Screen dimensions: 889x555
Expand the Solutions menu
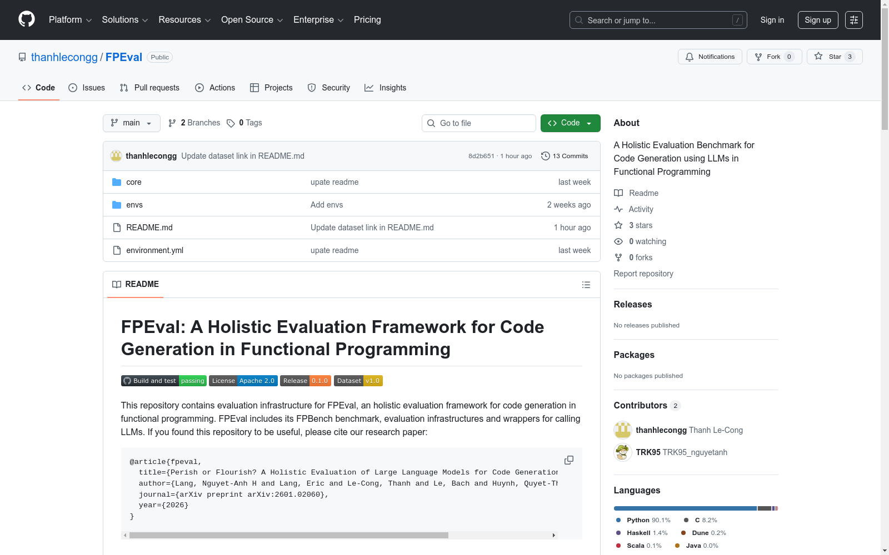[x=125, y=20]
